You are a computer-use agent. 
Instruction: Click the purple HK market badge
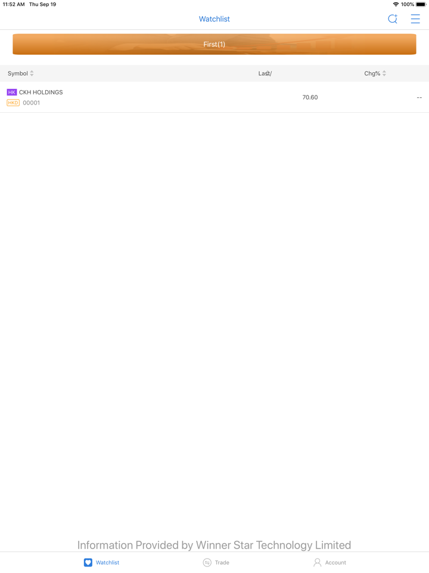click(12, 93)
